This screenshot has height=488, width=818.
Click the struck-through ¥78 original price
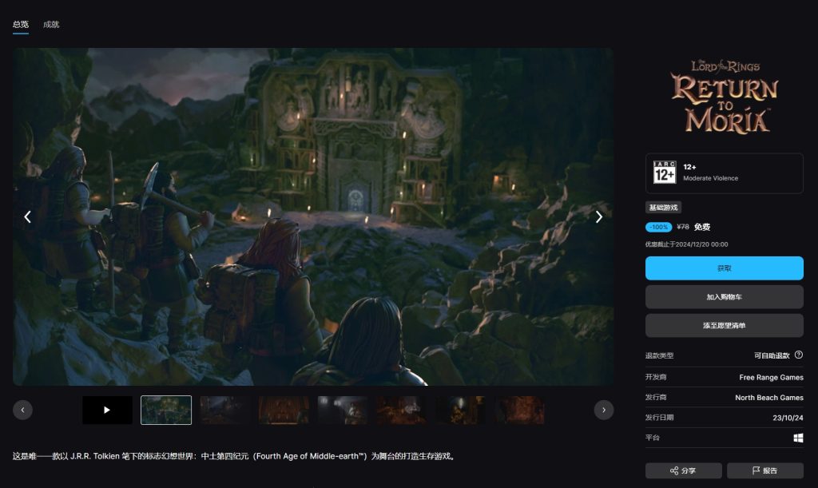coord(683,227)
